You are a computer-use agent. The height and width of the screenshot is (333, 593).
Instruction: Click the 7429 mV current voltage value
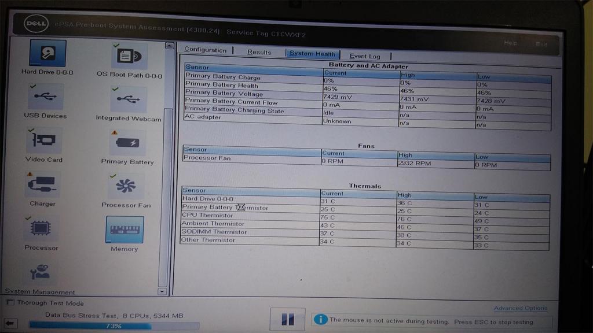pyautogui.click(x=338, y=97)
